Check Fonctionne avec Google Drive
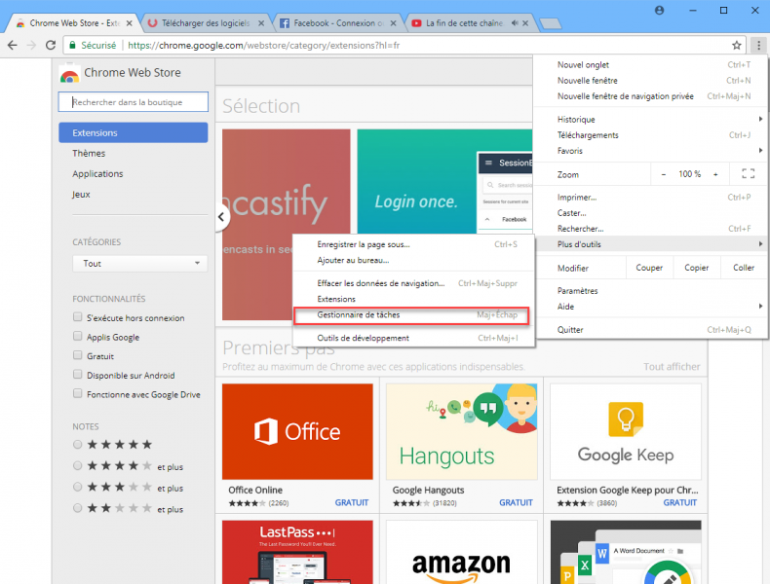This screenshot has height=584, width=770. (x=78, y=394)
